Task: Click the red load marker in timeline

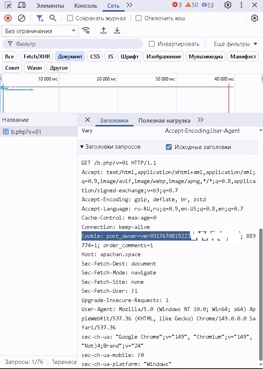Action: [229, 98]
